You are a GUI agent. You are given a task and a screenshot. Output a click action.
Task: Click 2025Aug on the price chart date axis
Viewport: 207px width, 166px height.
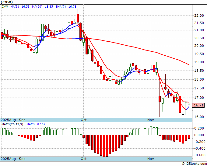click(x=8, y=120)
